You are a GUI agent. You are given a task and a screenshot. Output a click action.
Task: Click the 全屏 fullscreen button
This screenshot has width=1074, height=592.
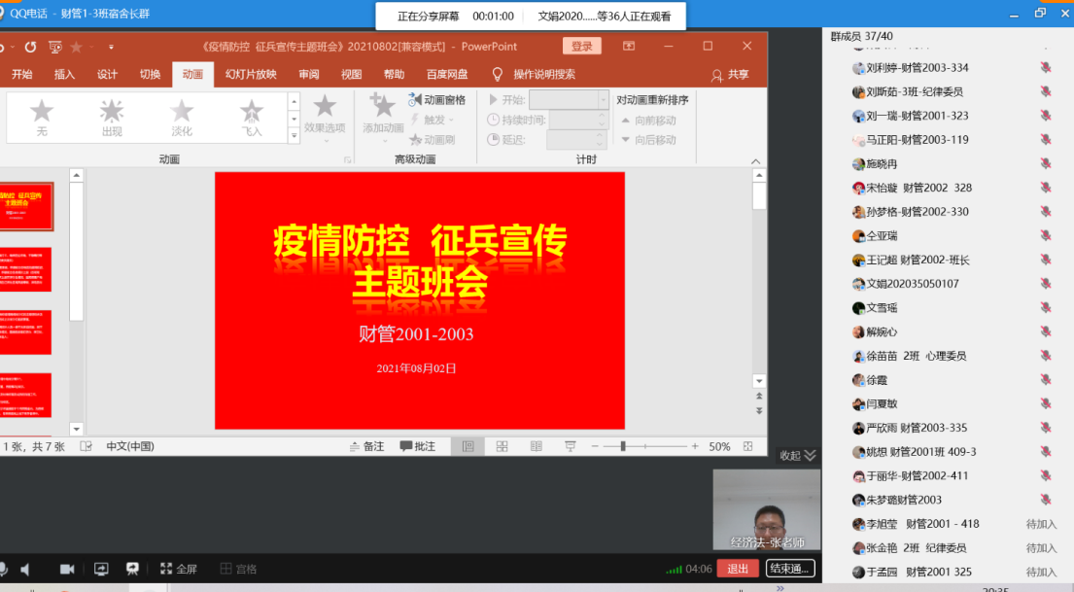pyautogui.click(x=178, y=569)
